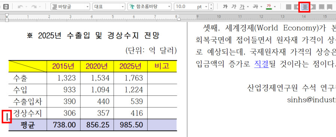
Task: Click the font color icon
Action: (269, 7)
